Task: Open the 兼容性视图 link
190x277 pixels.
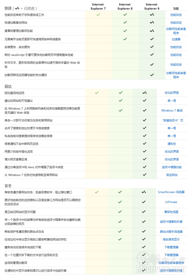Action: coord(171,212)
